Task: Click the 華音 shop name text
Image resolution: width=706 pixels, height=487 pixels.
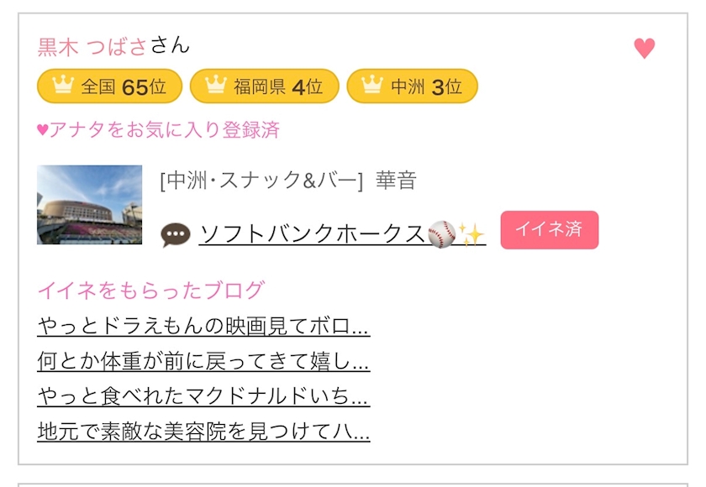Action: pos(396,181)
